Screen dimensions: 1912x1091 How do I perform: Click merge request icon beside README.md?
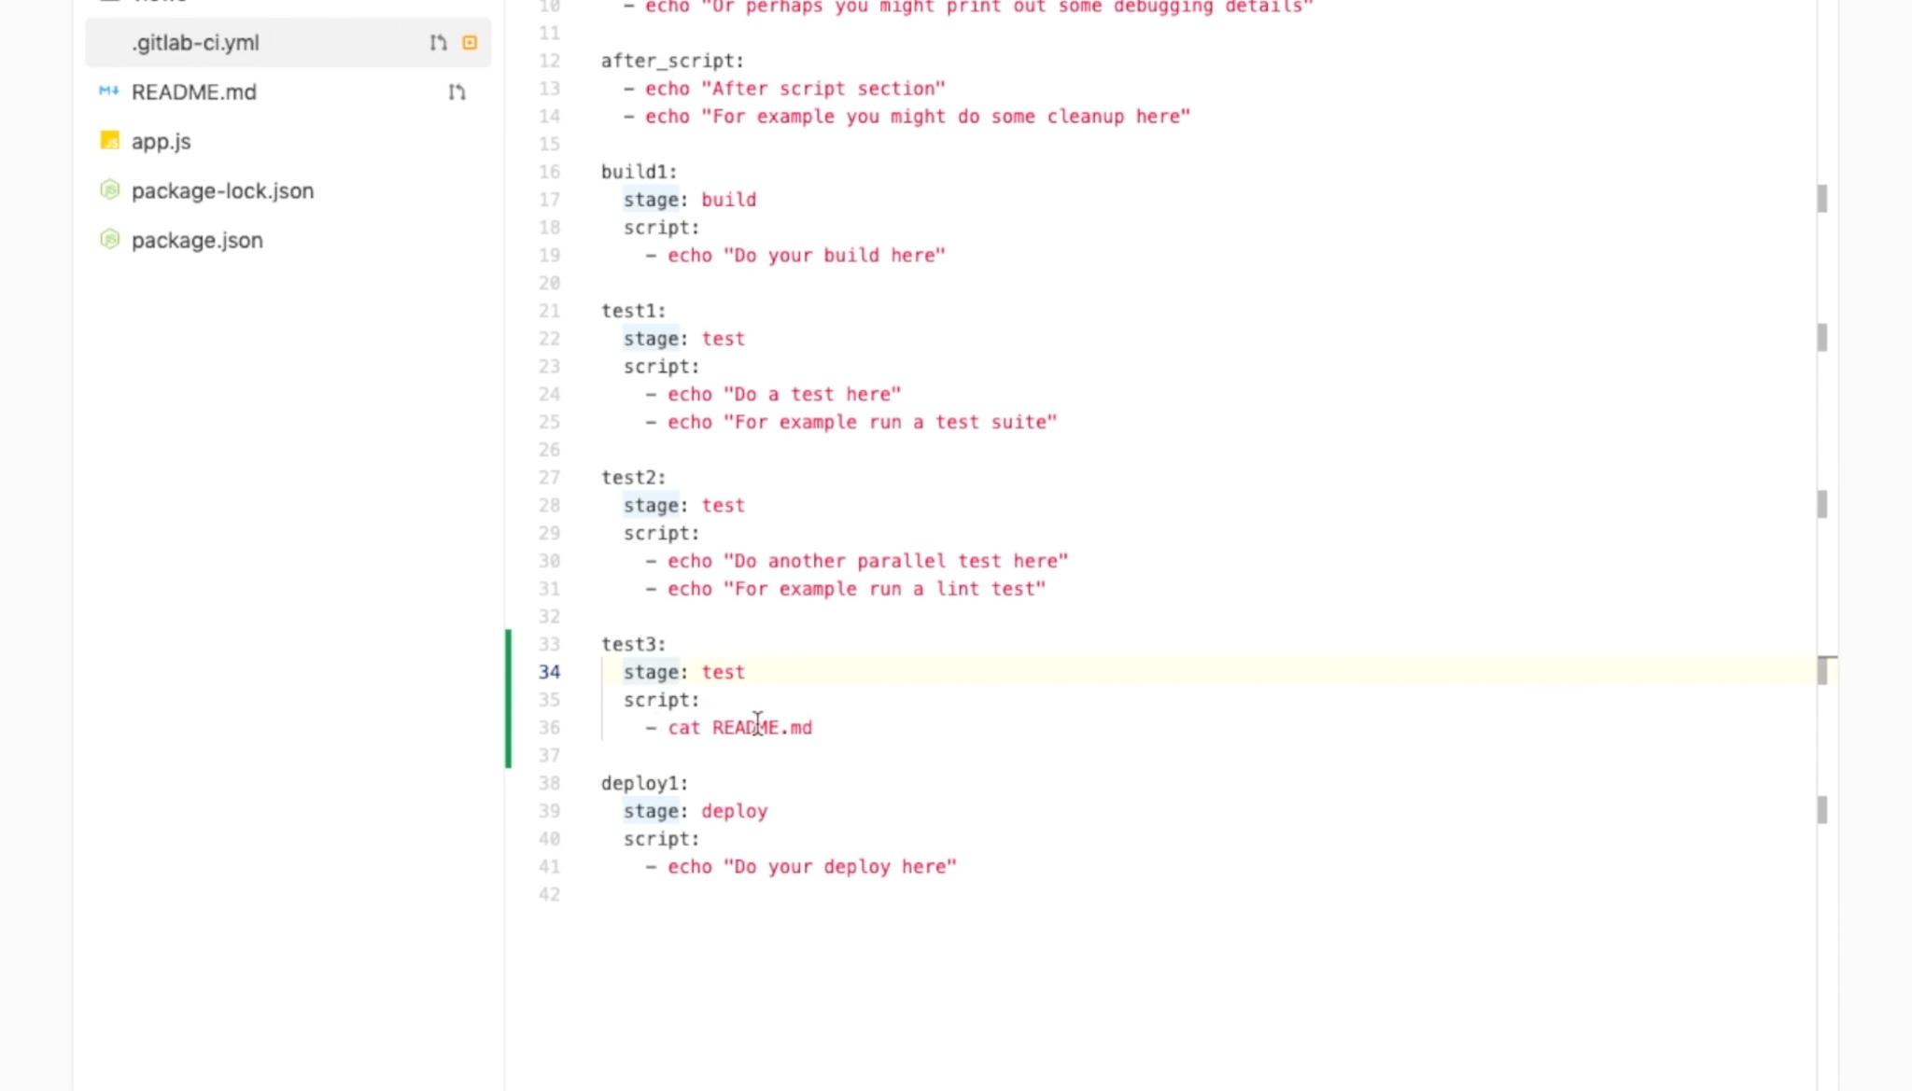coord(457,92)
